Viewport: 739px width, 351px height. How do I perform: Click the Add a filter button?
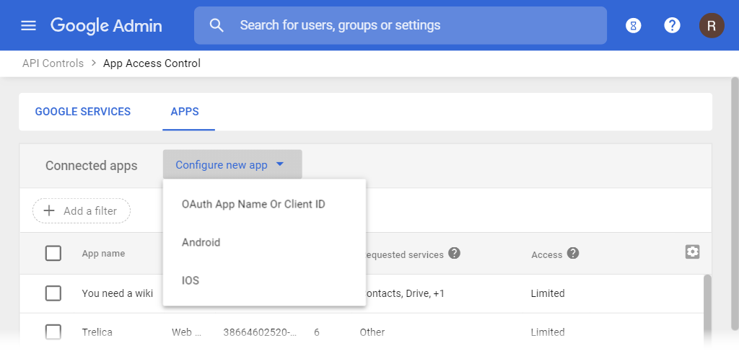coord(82,211)
